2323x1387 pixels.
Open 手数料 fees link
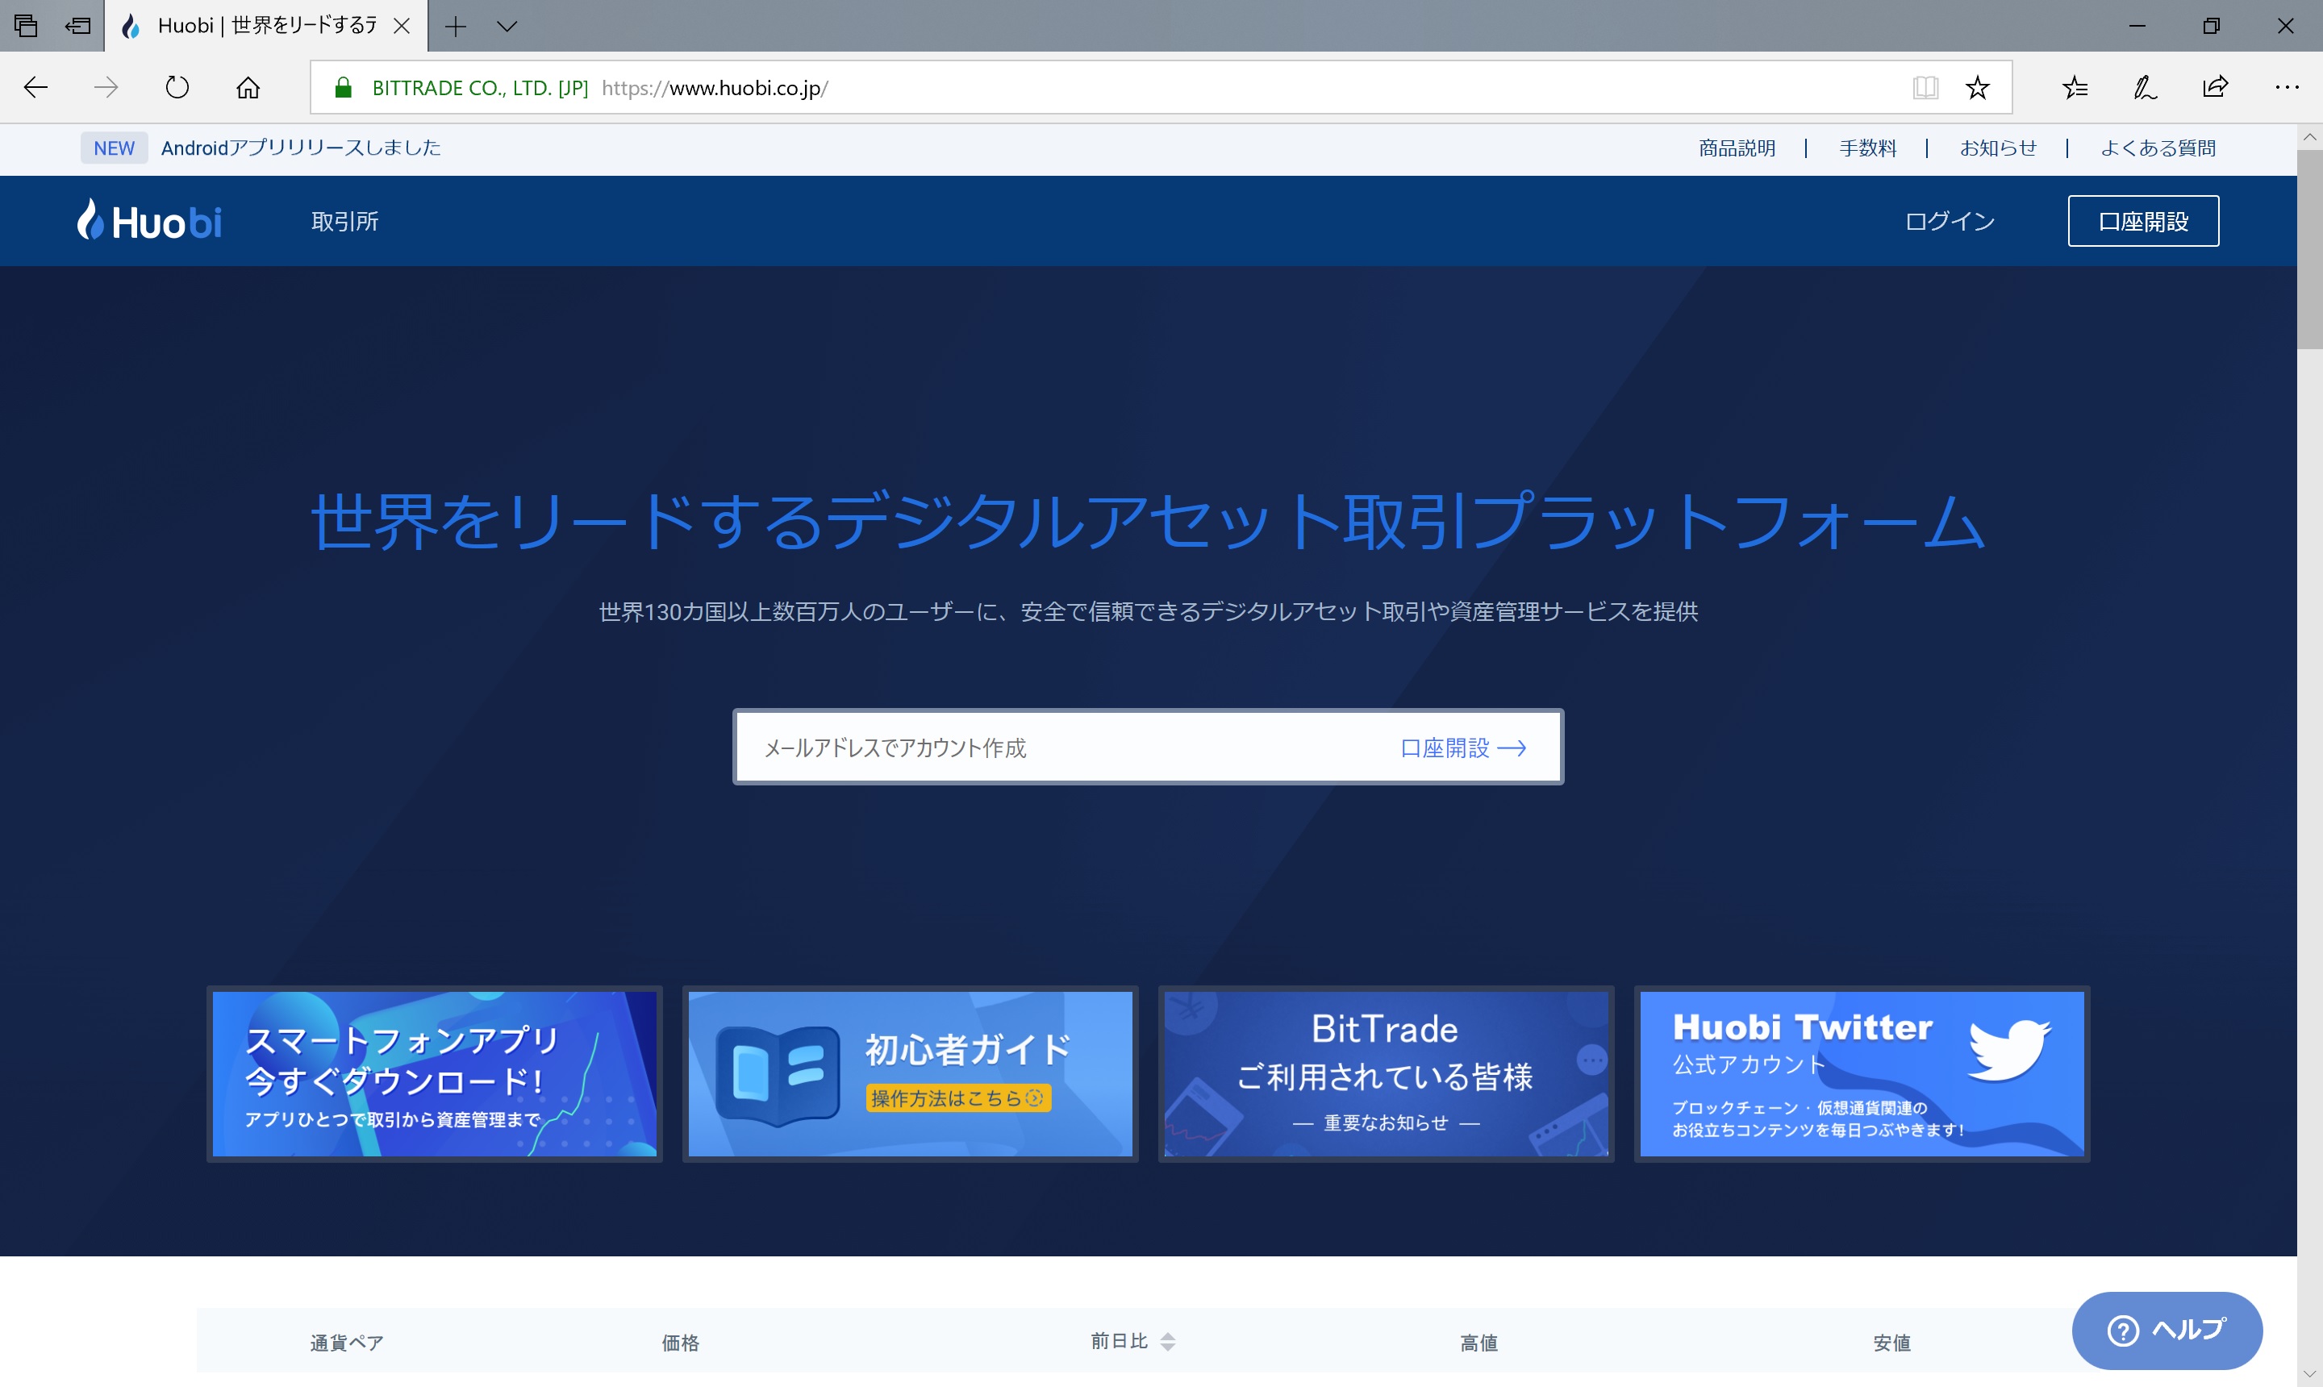[x=1866, y=148]
